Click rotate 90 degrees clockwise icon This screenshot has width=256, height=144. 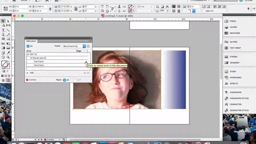pos(102,7)
